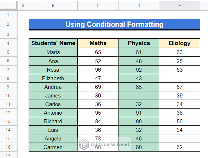The width and height of the screenshot is (208, 158).
Task: Select Antonio's Maths score 95
Action: click(98, 113)
